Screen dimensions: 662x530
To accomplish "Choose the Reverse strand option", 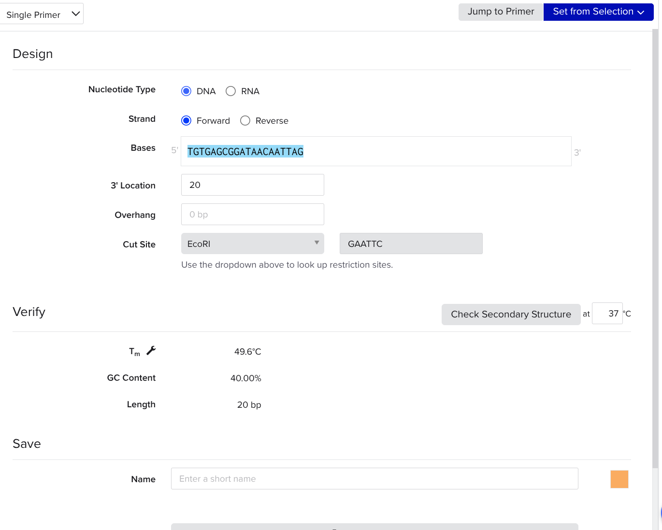I will click(x=245, y=121).
